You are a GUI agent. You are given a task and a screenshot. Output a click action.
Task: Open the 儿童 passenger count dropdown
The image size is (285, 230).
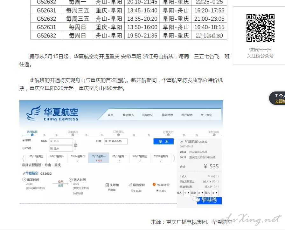(x=201, y=193)
